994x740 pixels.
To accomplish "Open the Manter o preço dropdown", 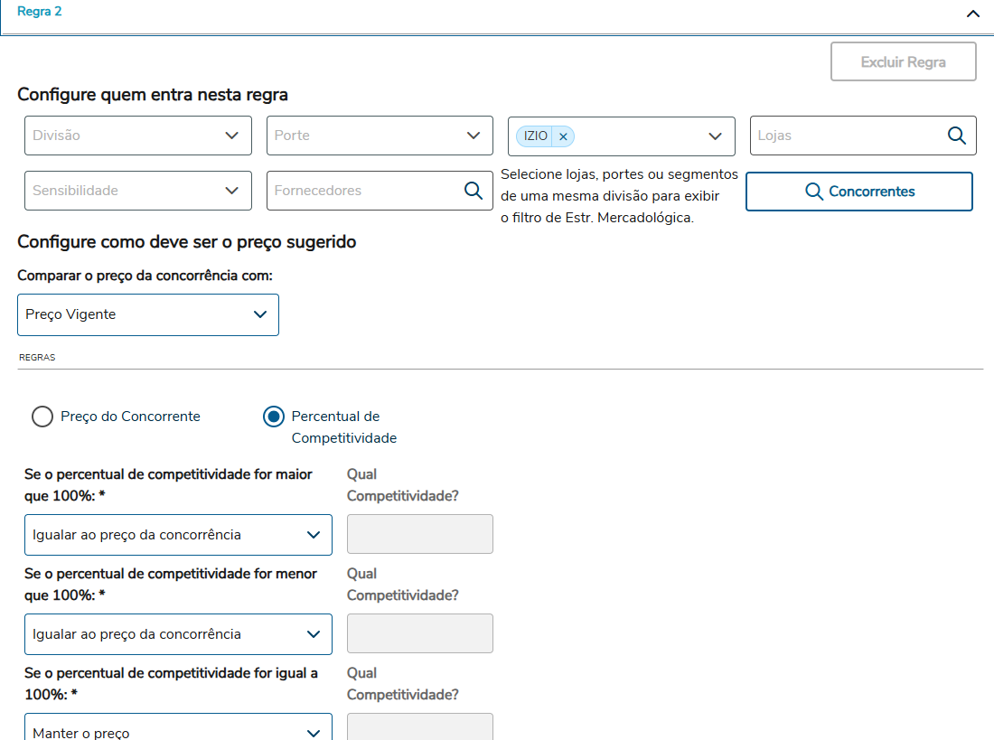I will pyautogui.click(x=178, y=729).
